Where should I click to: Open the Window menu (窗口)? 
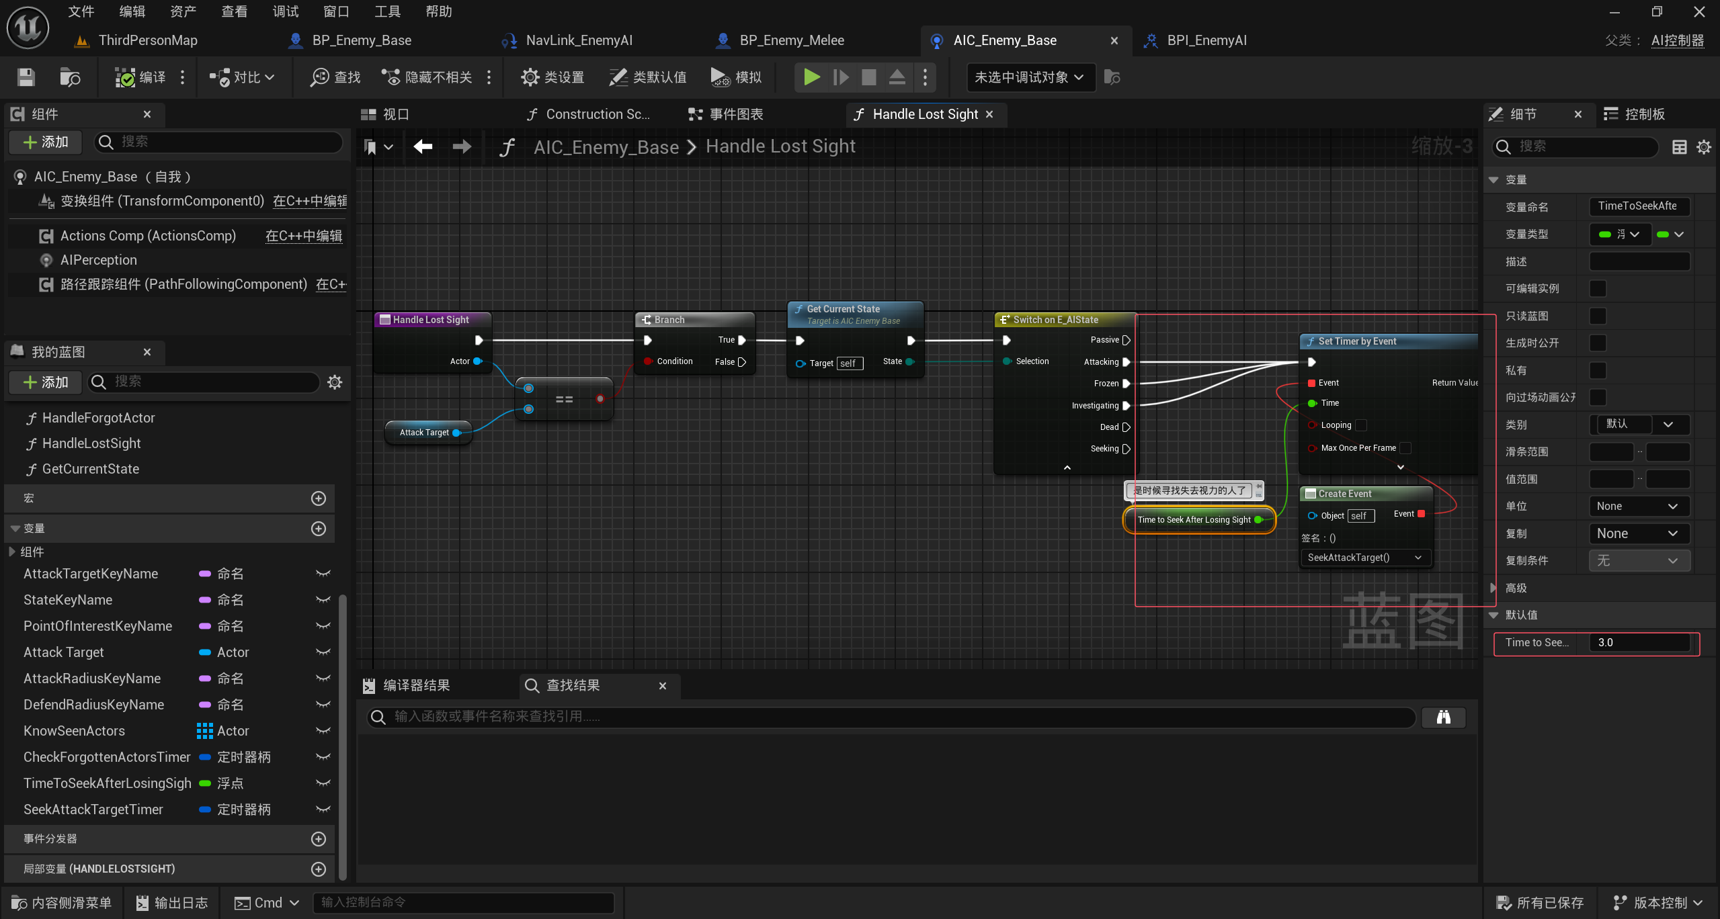pos(336,11)
